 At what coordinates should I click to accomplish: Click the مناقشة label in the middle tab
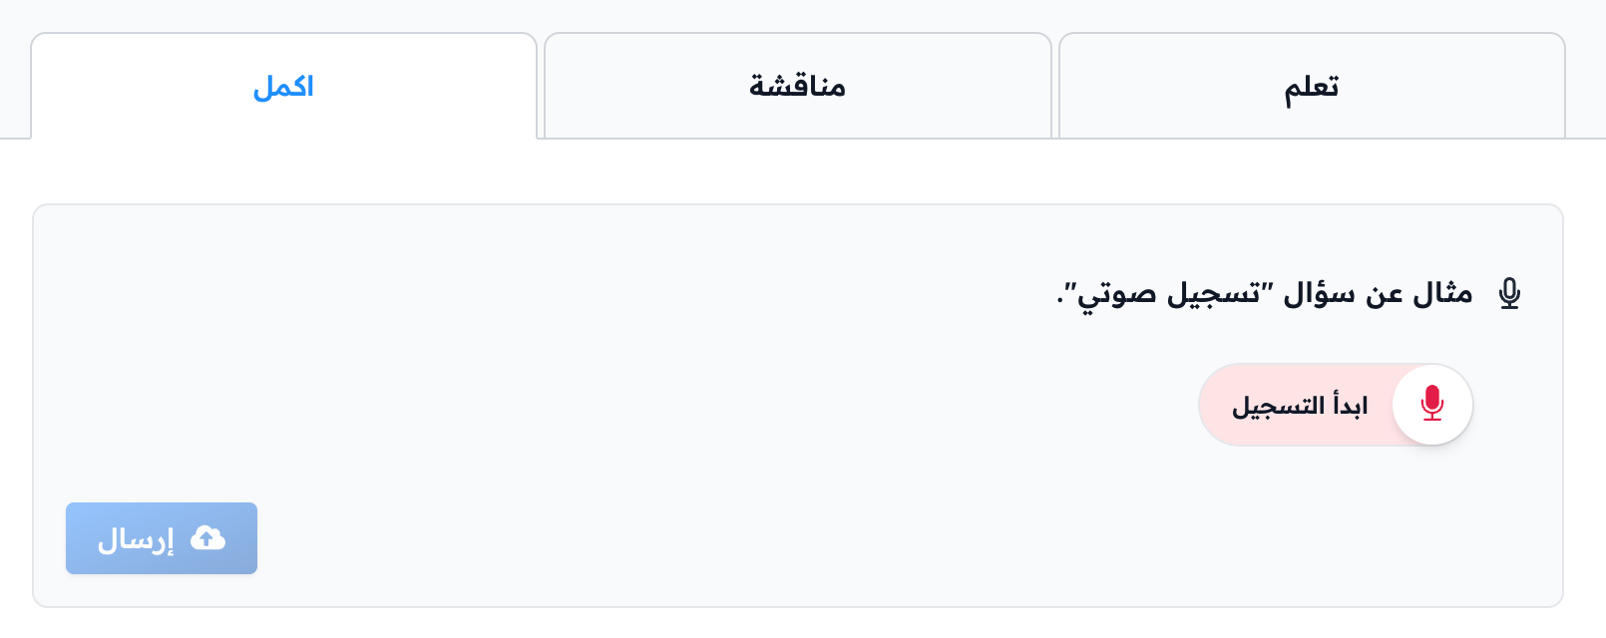click(x=798, y=87)
